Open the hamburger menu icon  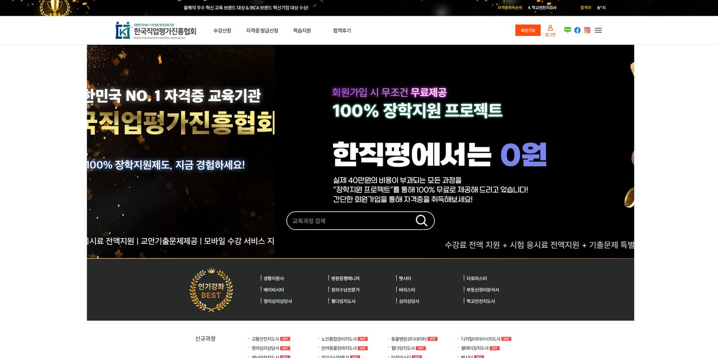[598, 30]
